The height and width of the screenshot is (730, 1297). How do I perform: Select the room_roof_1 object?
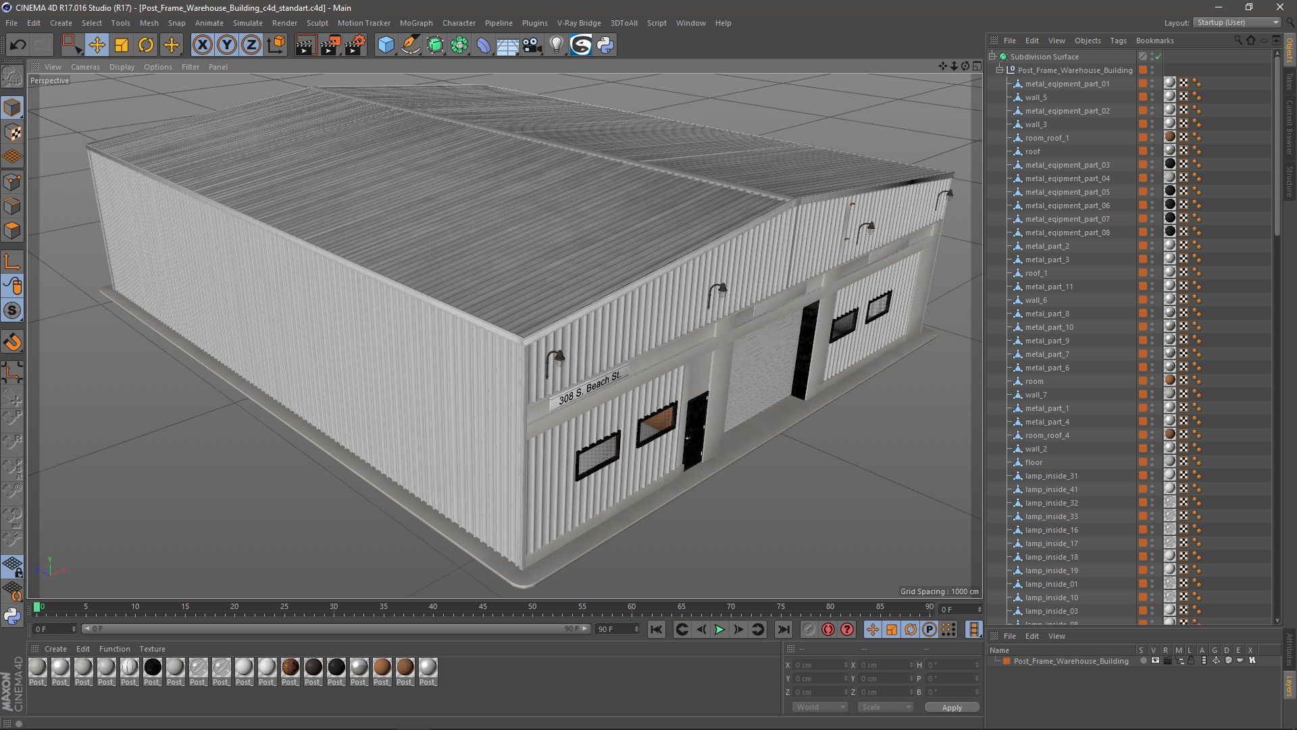point(1046,138)
